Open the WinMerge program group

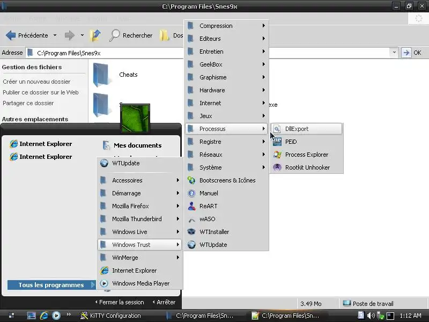pyautogui.click(x=139, y=258)
